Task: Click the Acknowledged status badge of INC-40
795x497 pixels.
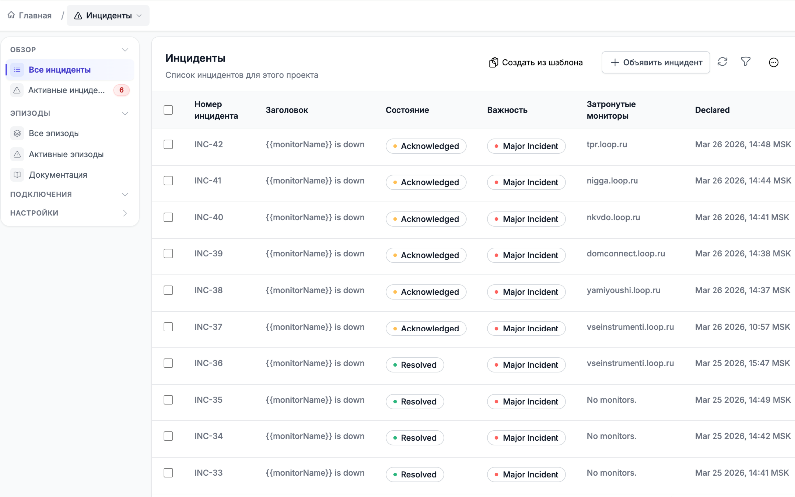Action: point(425,219)
